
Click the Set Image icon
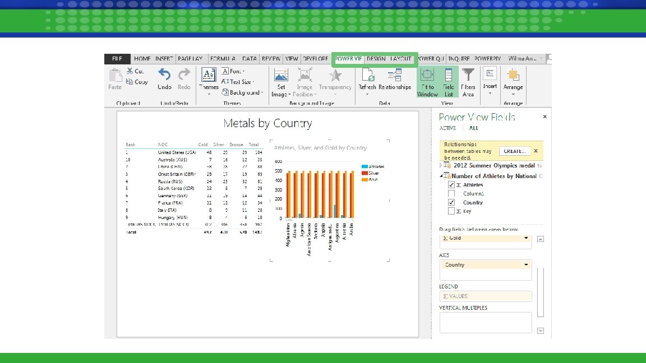pos(281,75)
